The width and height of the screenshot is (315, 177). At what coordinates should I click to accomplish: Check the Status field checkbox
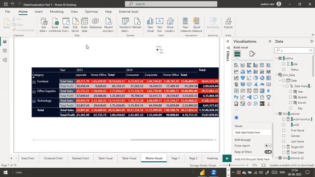[x=283, y=69]
